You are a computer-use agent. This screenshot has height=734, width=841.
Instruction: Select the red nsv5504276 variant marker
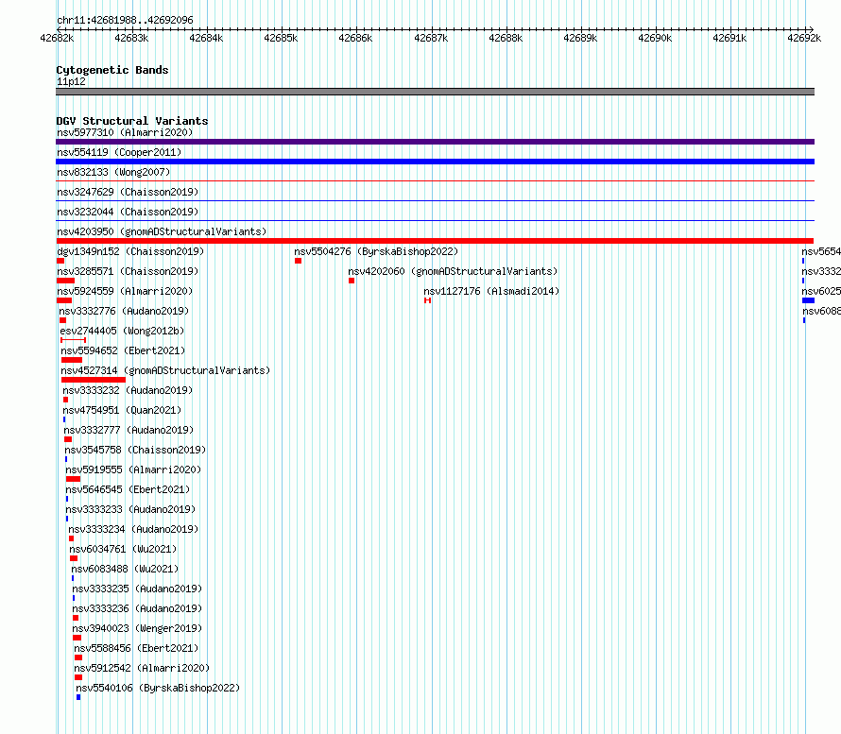point(299,261)
